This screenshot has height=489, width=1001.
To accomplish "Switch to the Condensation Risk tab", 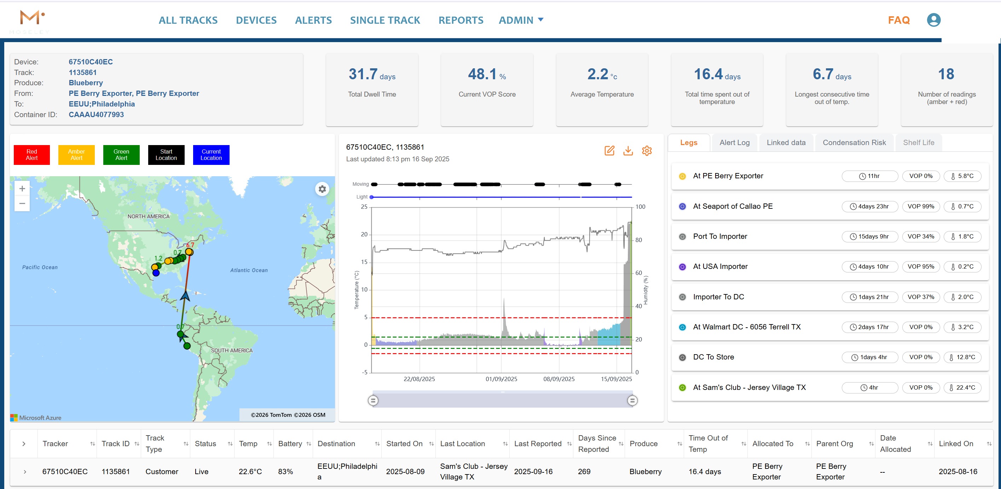I will pyautogui.click(x=854, y=143).
